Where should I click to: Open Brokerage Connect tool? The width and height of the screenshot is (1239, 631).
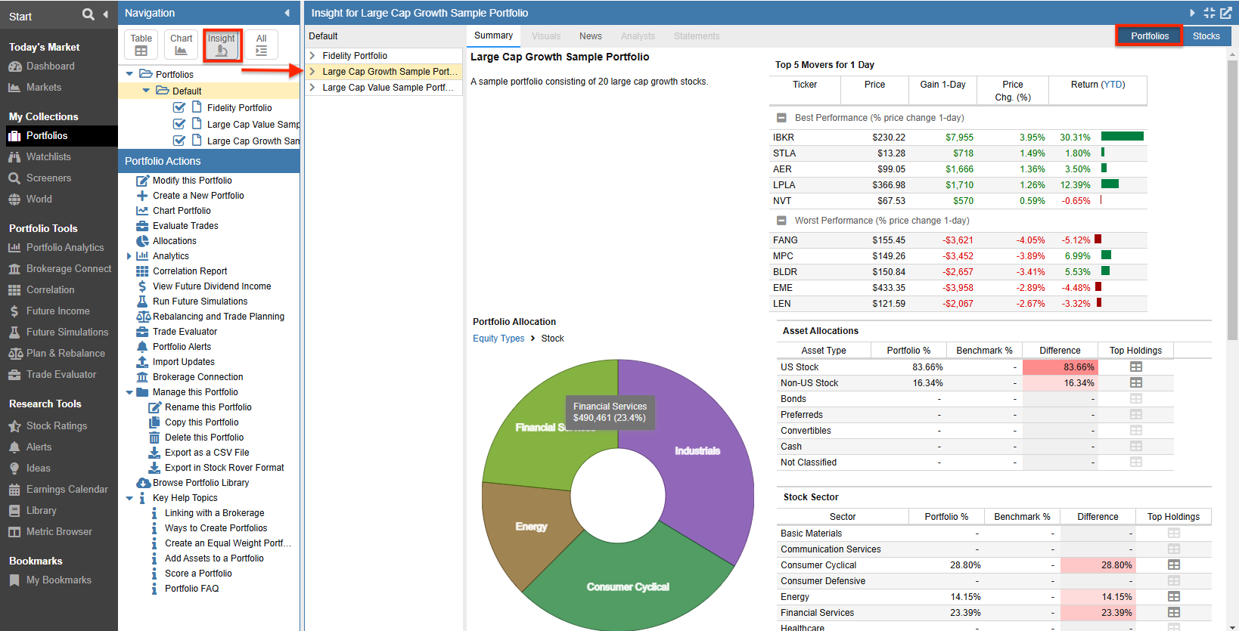click(69, 269)
